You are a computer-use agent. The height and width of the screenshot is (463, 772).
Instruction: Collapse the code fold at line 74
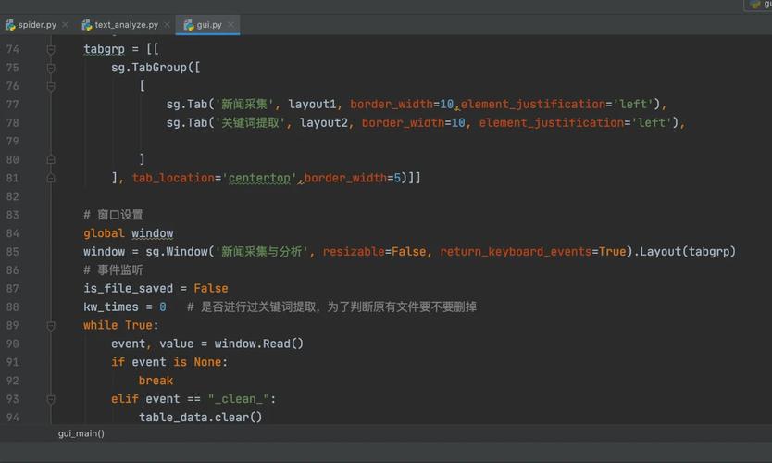click(x=51, y=49)
